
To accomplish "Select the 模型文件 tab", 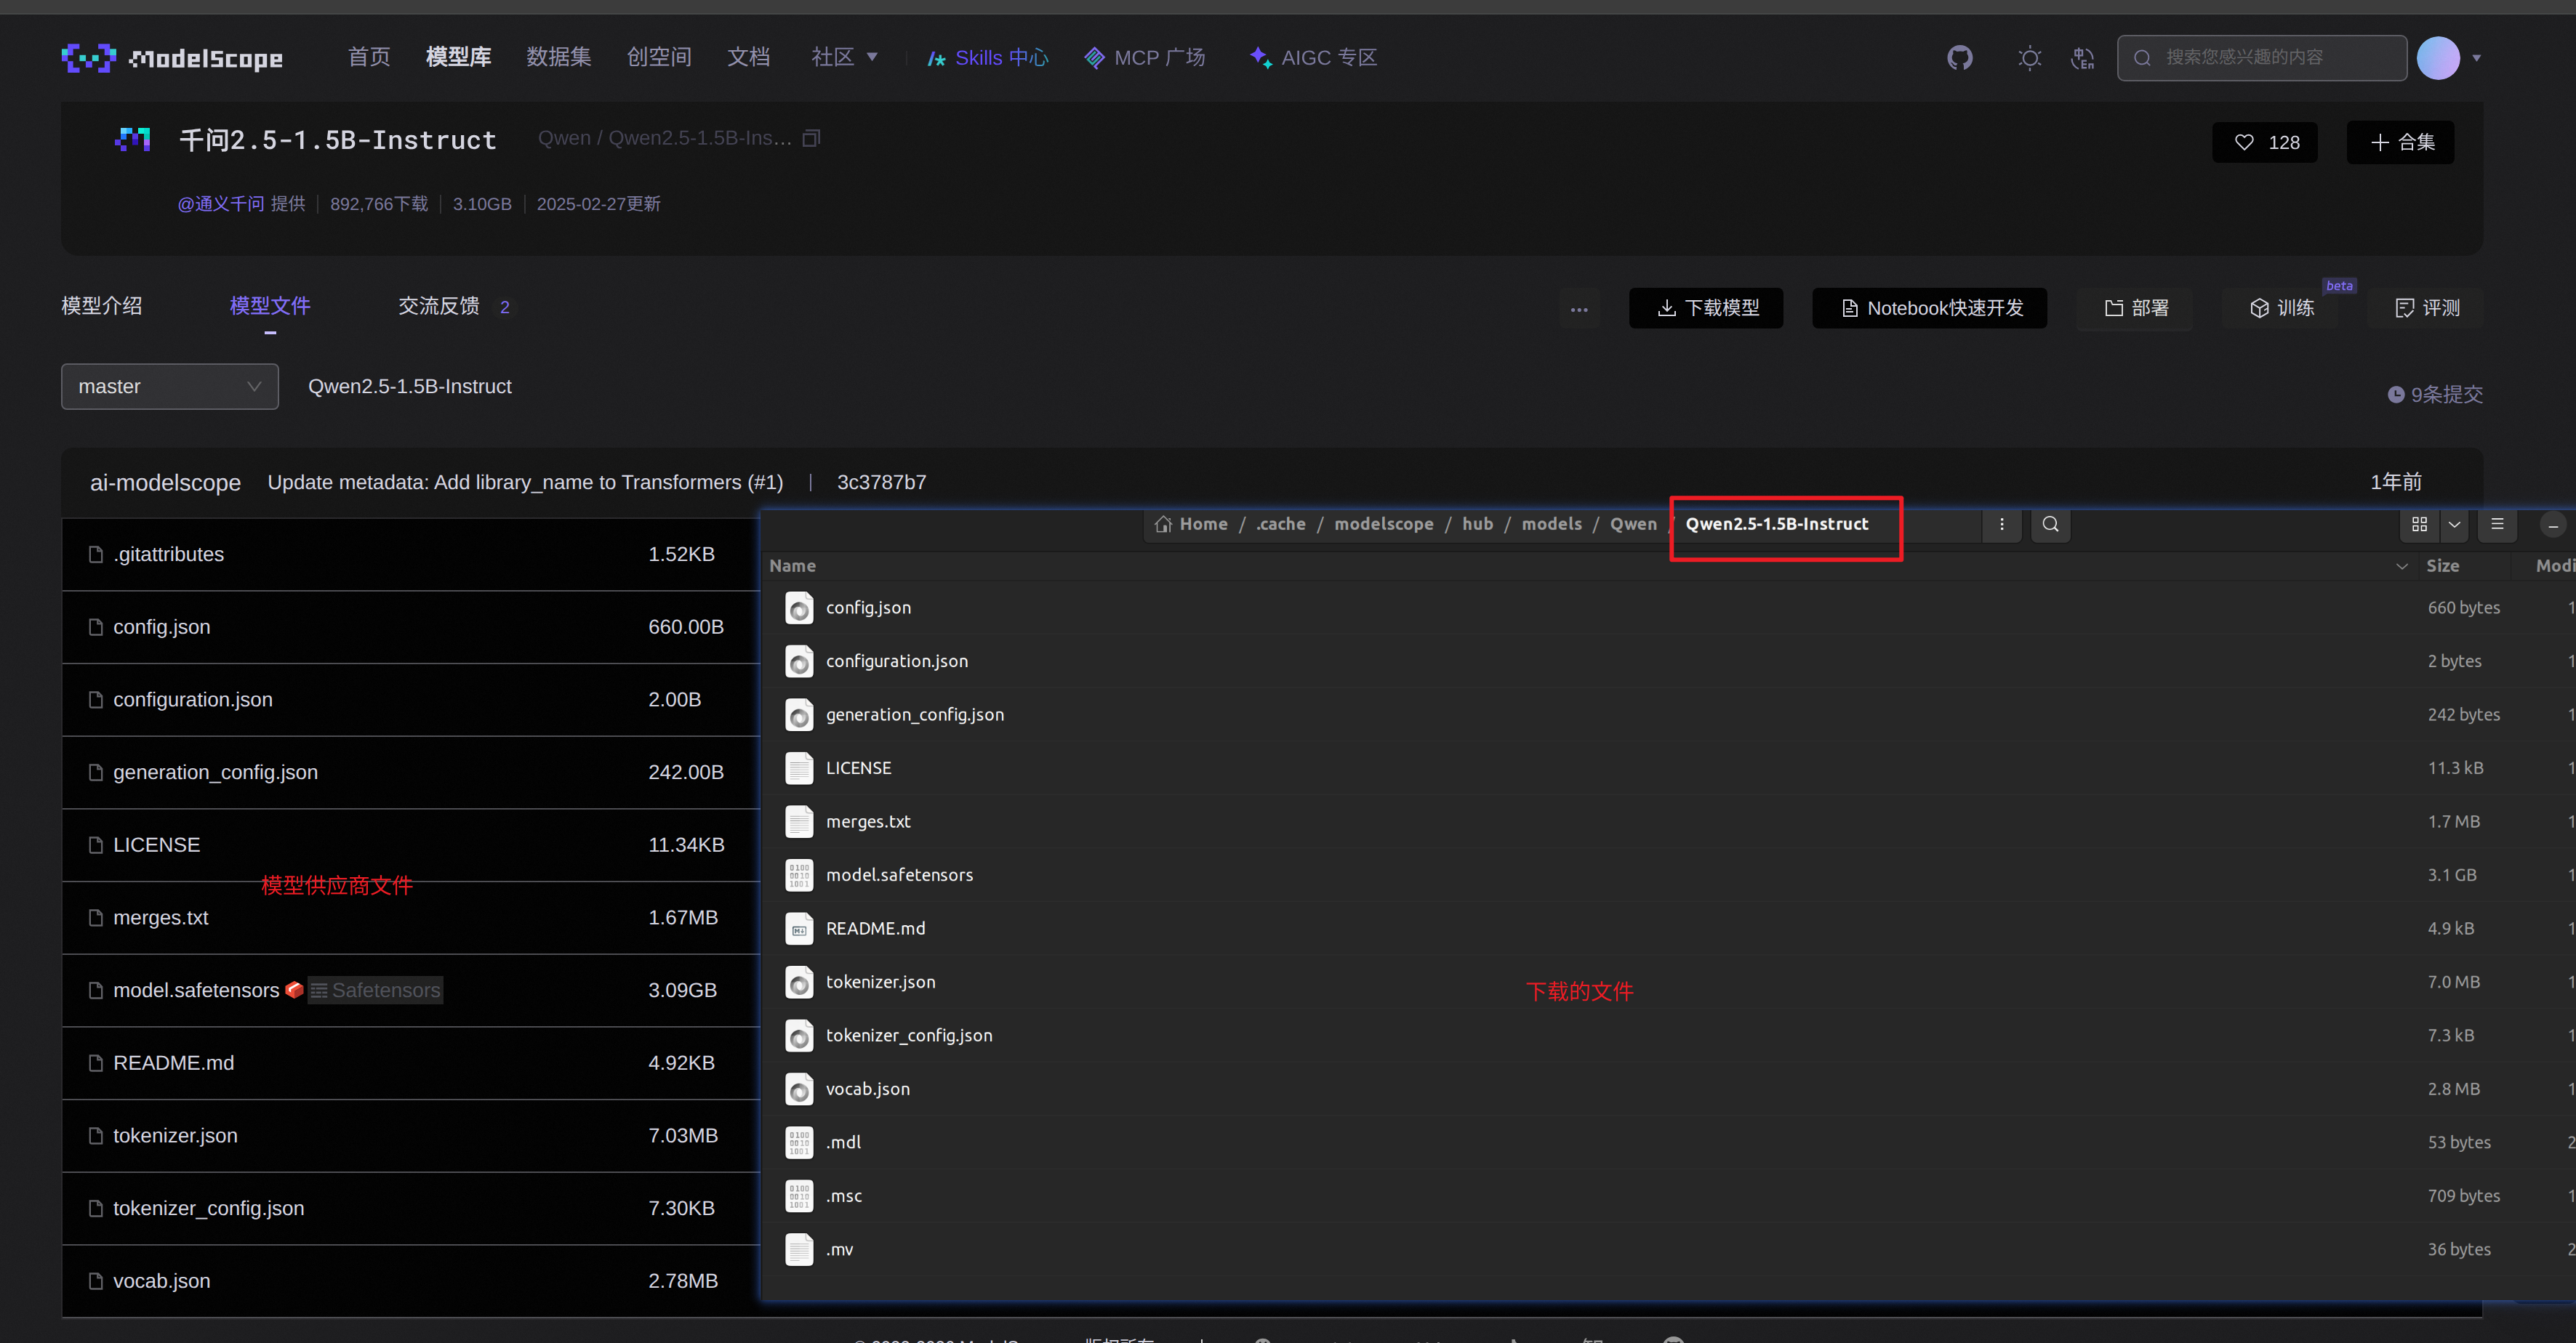I will point(270,306).
